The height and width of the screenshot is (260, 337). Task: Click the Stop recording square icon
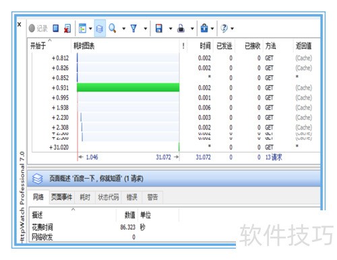56,28
